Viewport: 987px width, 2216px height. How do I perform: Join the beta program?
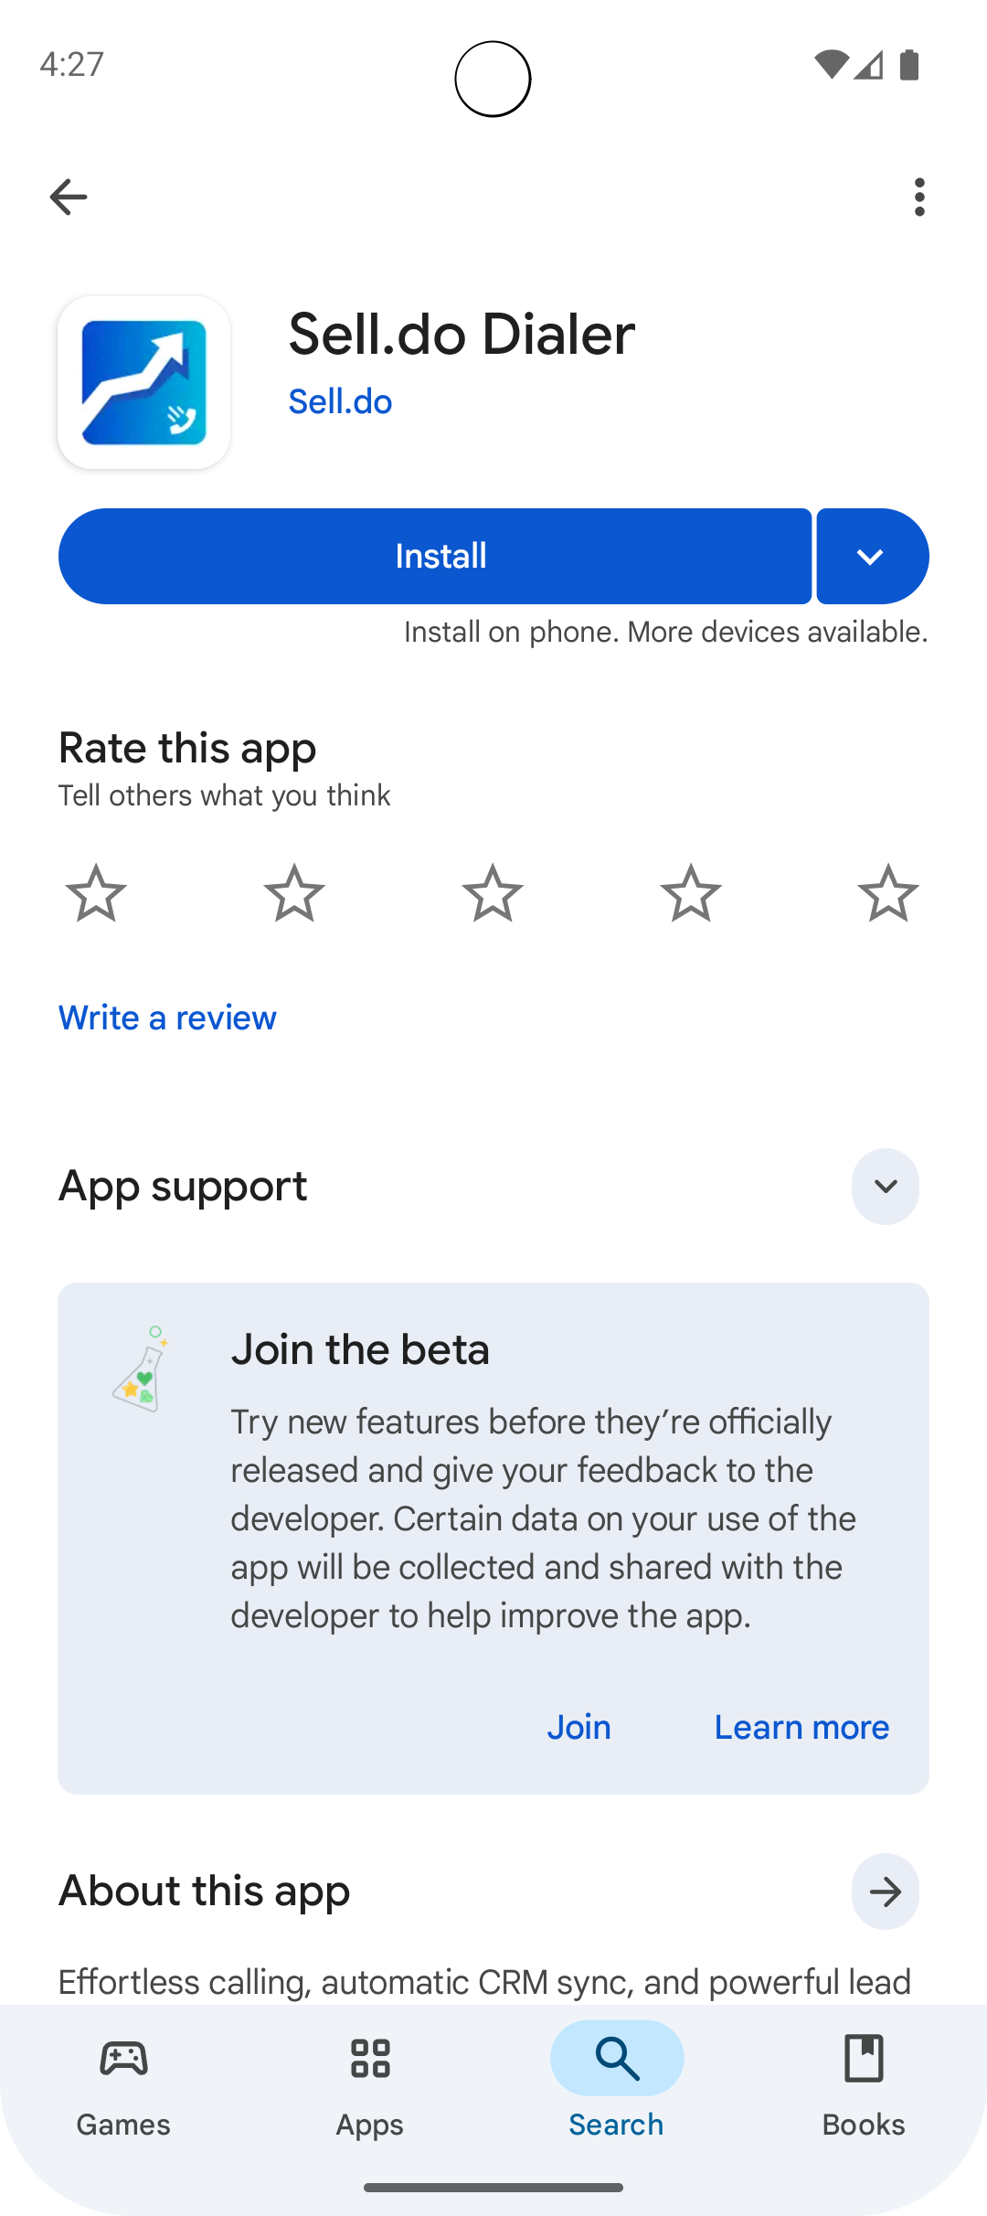click(579, 1727)
